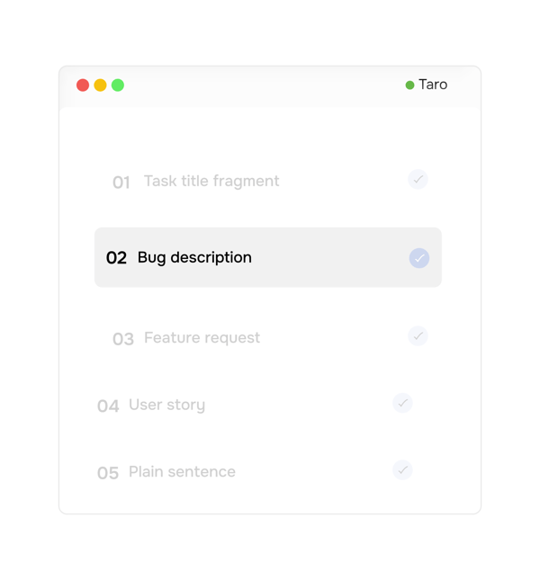Screen dimensions: 540x580
Task: Maximize window using the green button
Action: pyautogui.click(x=118, y=85)
